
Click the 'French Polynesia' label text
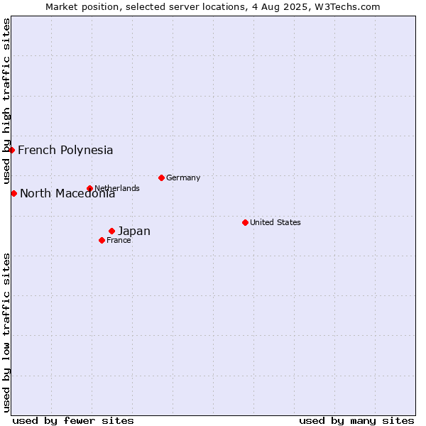coord(65,151)
